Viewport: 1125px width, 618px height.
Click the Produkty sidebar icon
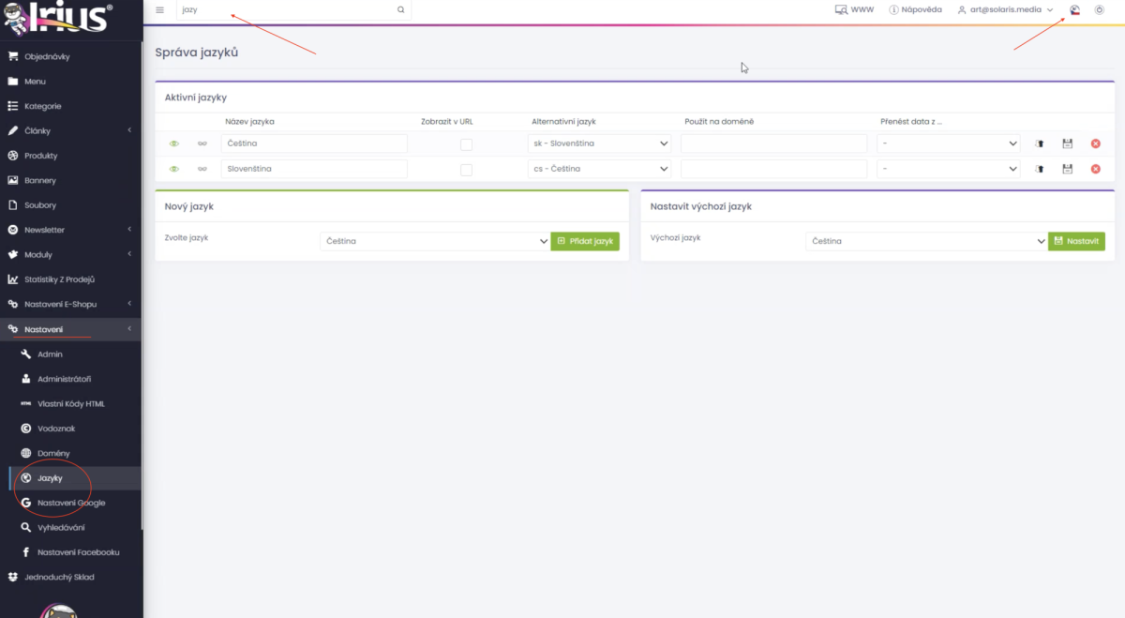13,156
